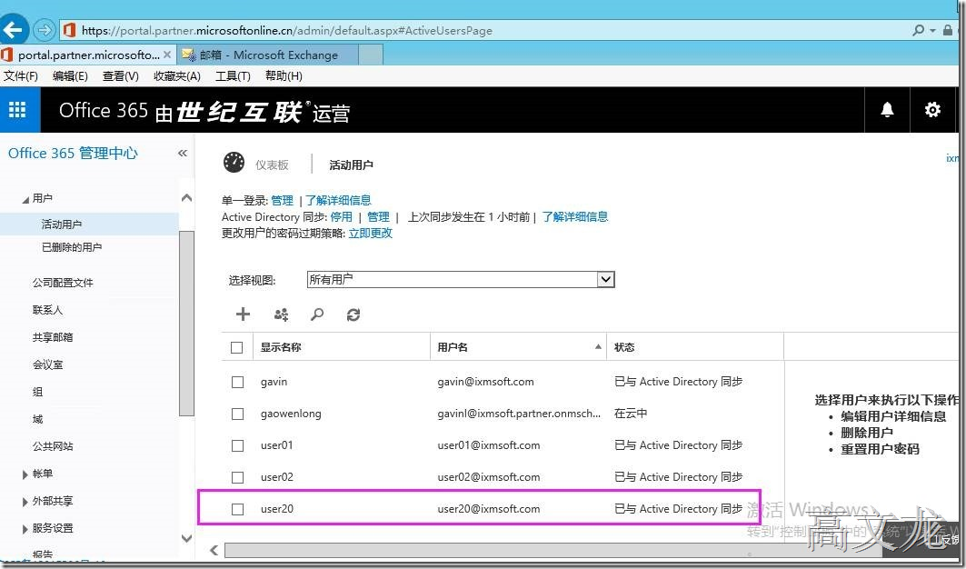Click the Office 365 管理中心 heading
Viewport: 966px width, 569px height.
[x=73, y=154]
